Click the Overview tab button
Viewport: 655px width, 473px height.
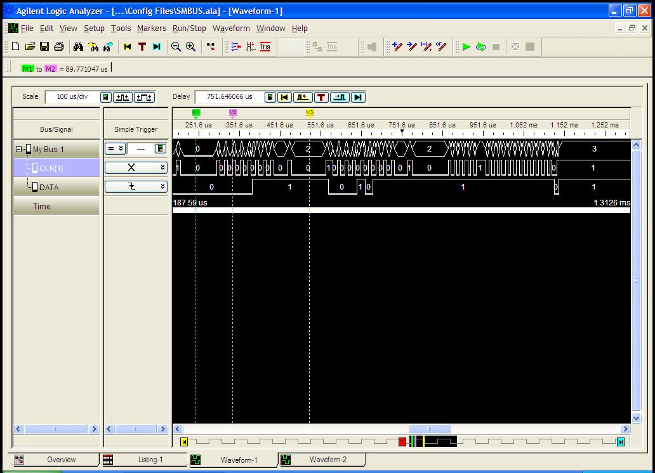[x=61, y=460]
